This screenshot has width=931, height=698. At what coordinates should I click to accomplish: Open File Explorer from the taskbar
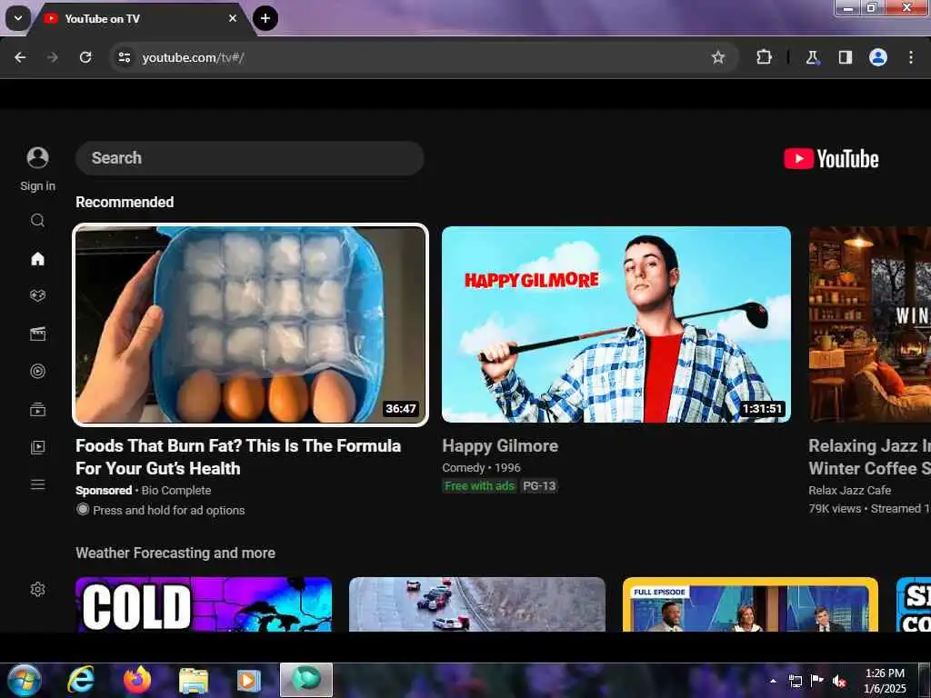point(194,680)
